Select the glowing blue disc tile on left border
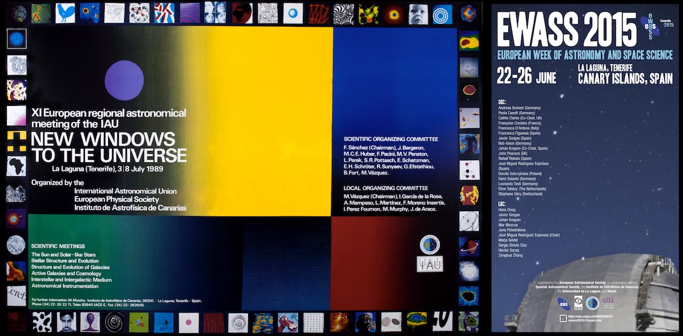The height and width of the screenshot is (336, 683). 16,39
